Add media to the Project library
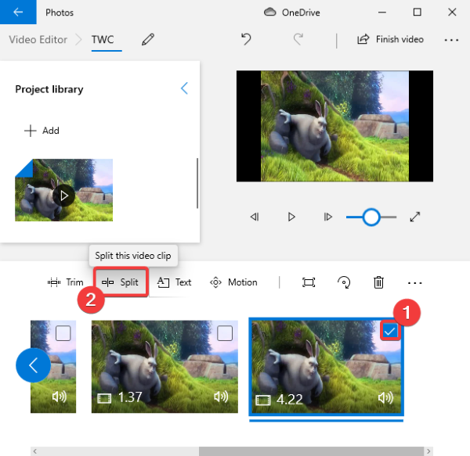This screenshot has width=470, height=456. pos(42,131)
